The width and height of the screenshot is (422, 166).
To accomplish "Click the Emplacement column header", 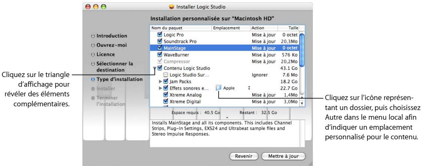I will [x=231, y=28].
